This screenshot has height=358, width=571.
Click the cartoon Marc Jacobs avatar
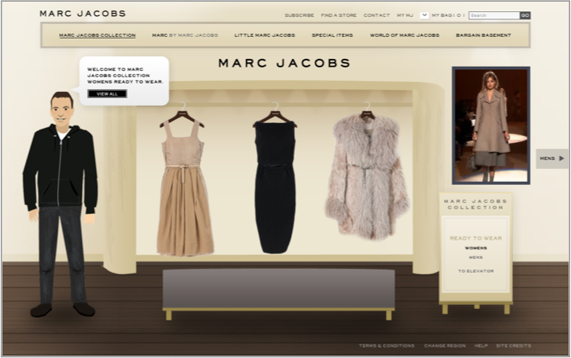pos(60,204)
